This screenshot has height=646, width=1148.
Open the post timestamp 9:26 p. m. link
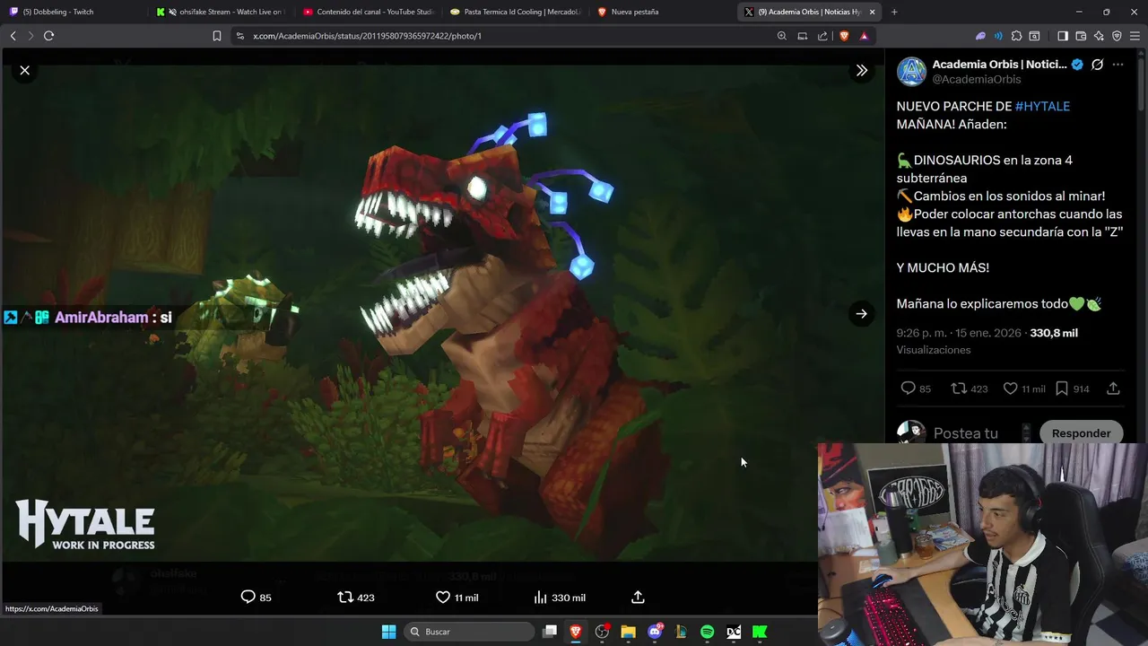(959, 333)
